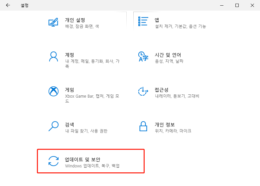The image size is (260, 186).
Task: Click the 앱 list icon
Action: (x=143, y=21)
